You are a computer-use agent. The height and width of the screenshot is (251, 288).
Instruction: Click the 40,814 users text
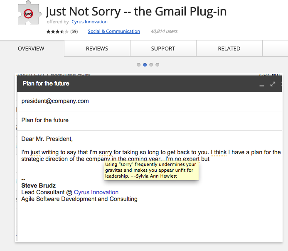coord(164,31)
